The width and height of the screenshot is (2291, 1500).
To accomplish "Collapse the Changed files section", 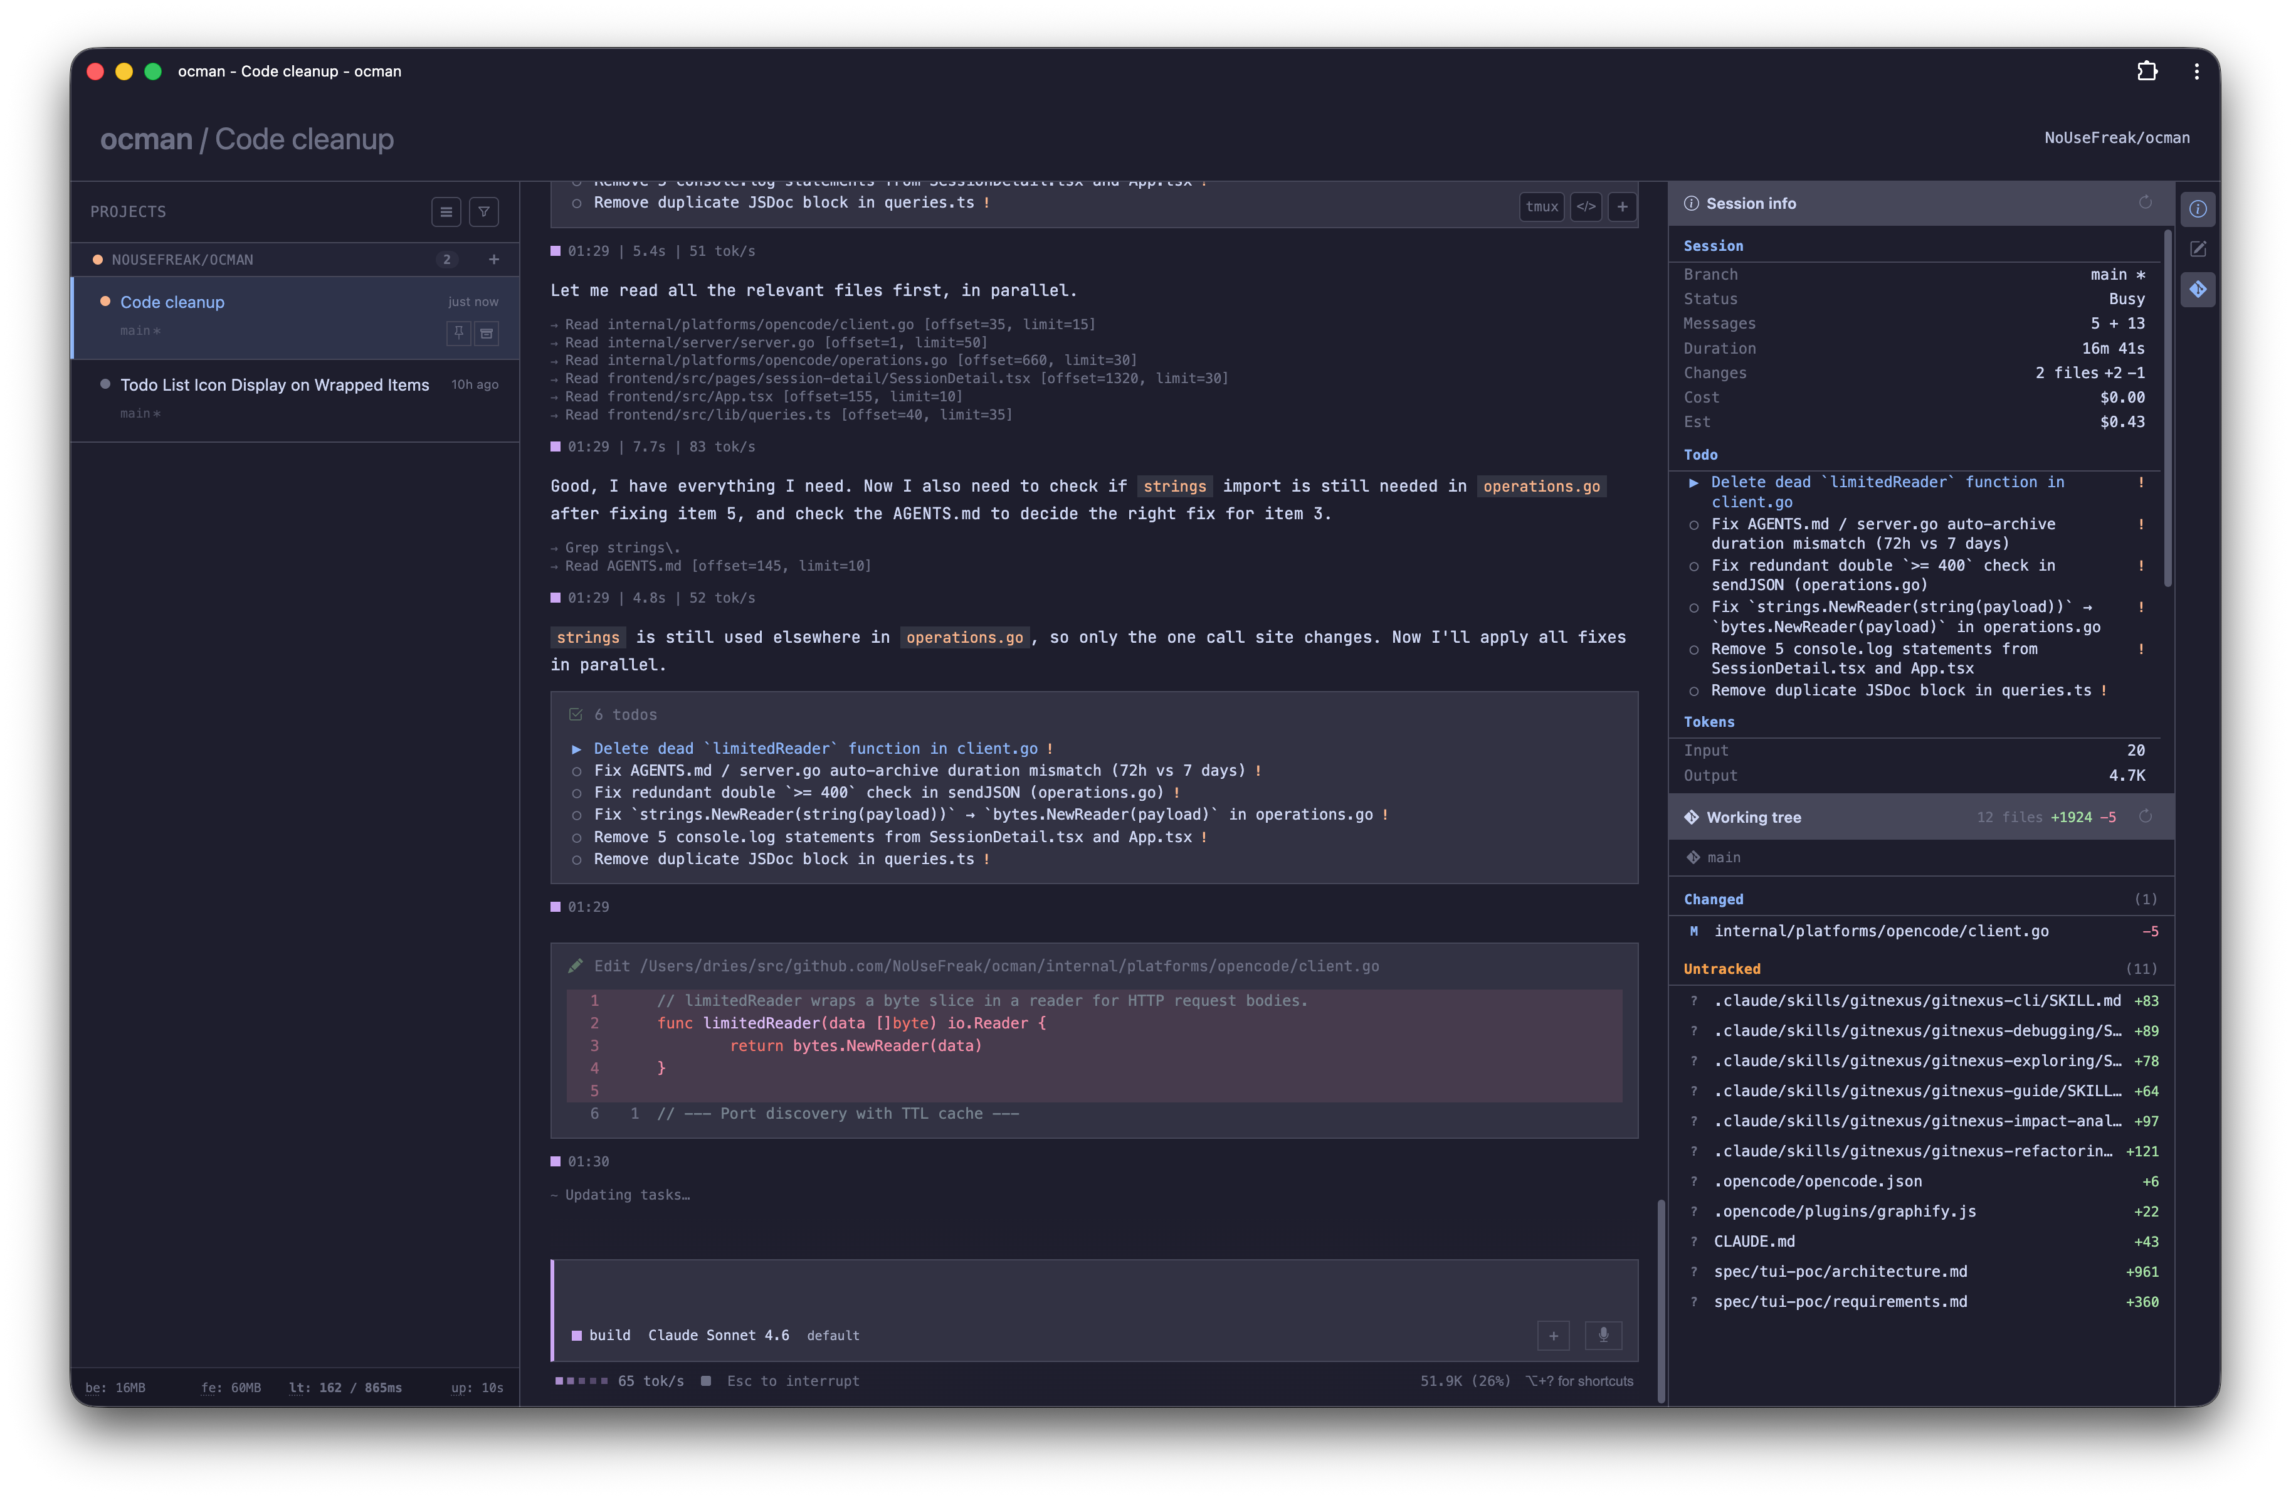I will 1920,899.
